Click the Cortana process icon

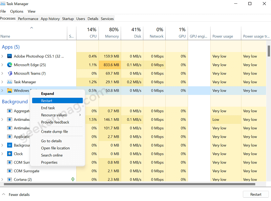tap(9, 179)
